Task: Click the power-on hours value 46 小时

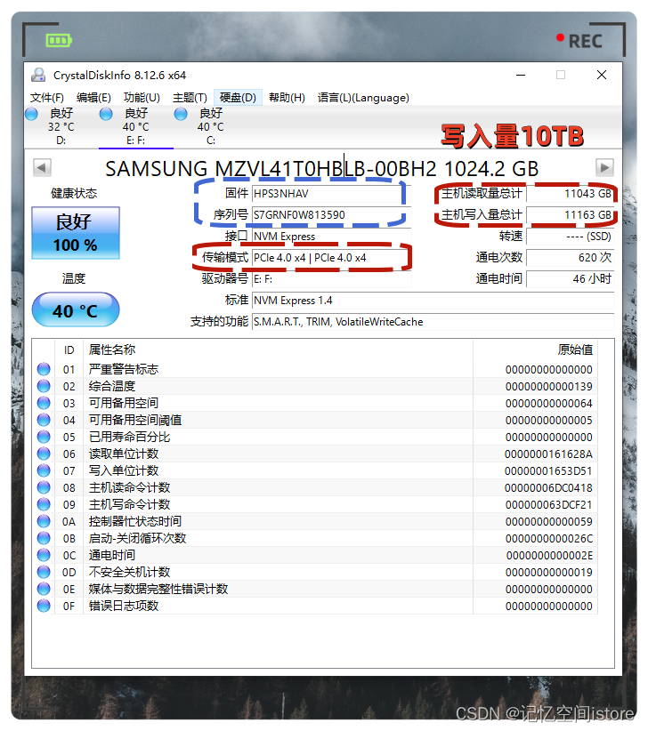Action: click(x=570, y=279)
